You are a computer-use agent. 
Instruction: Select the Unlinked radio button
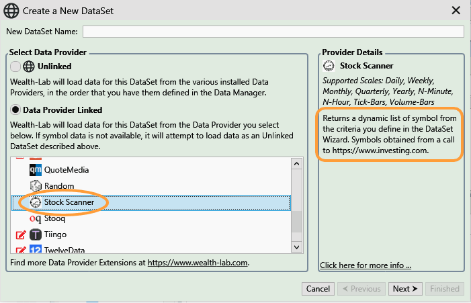16,67
